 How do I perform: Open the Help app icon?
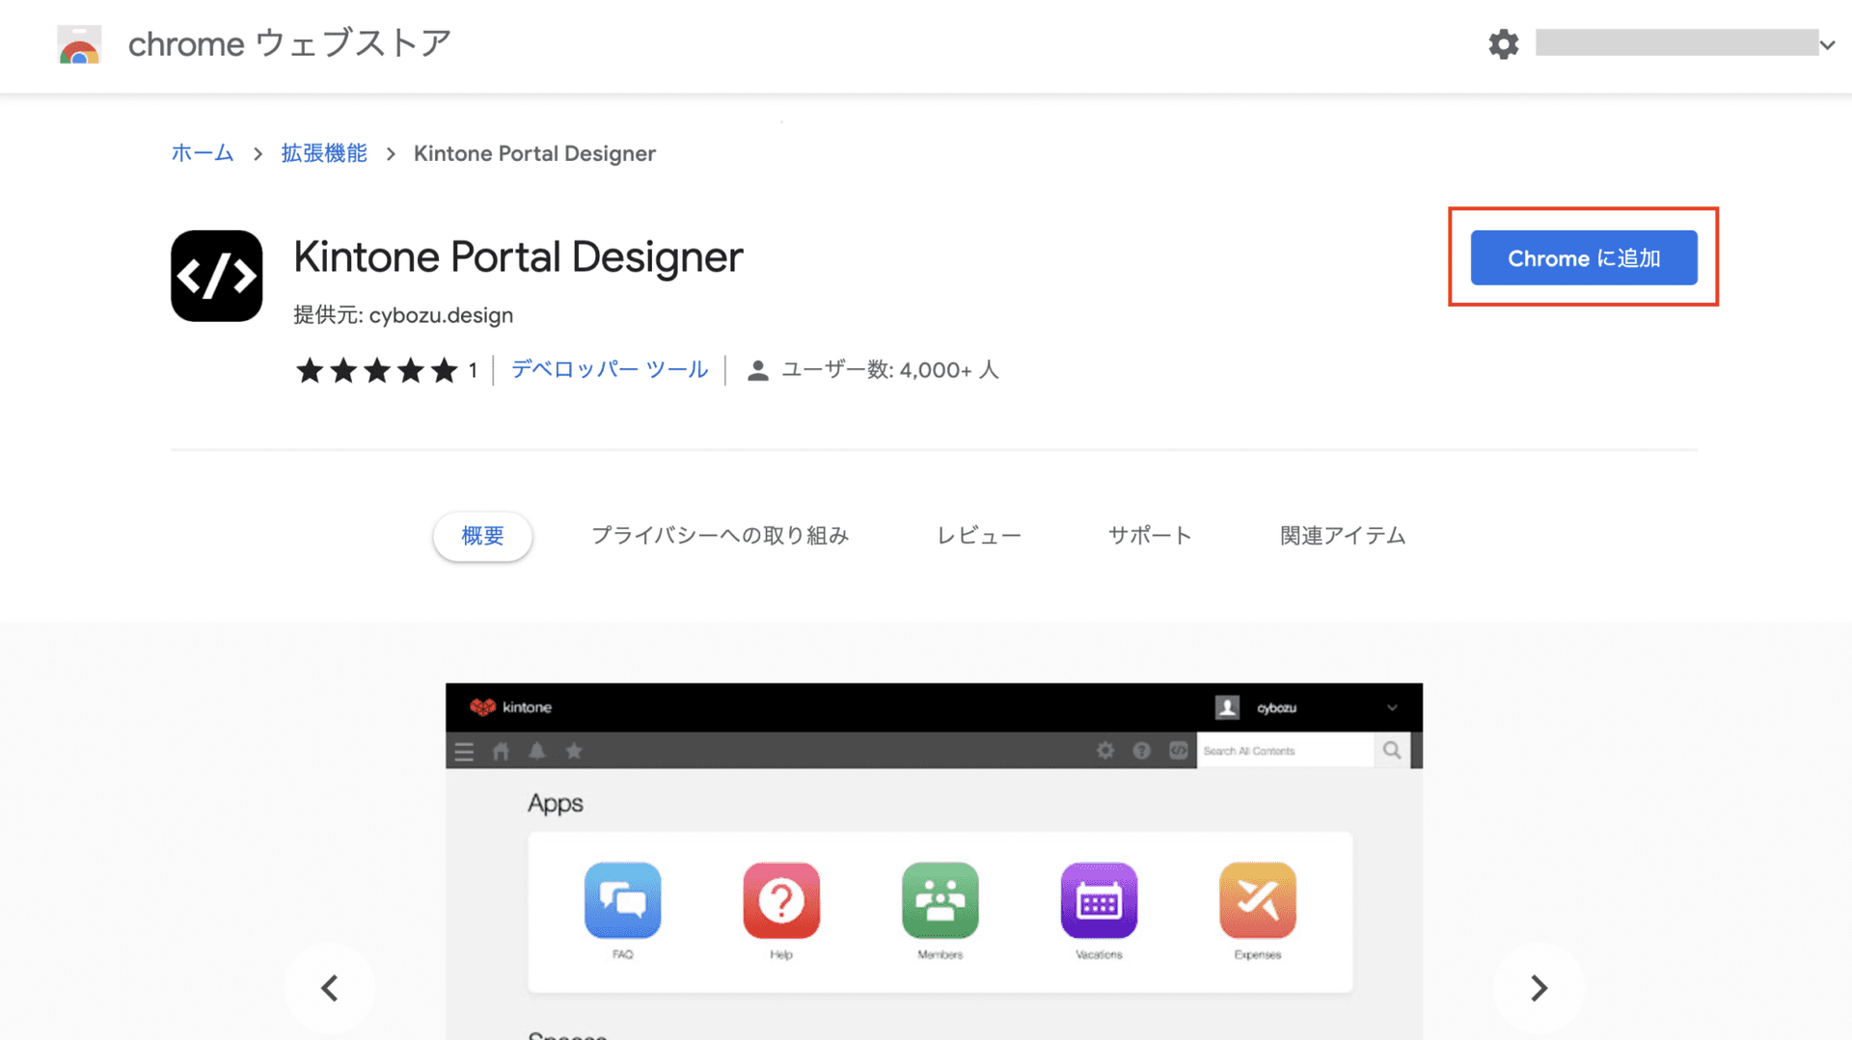pyautogui.click(x=781, y=900)
